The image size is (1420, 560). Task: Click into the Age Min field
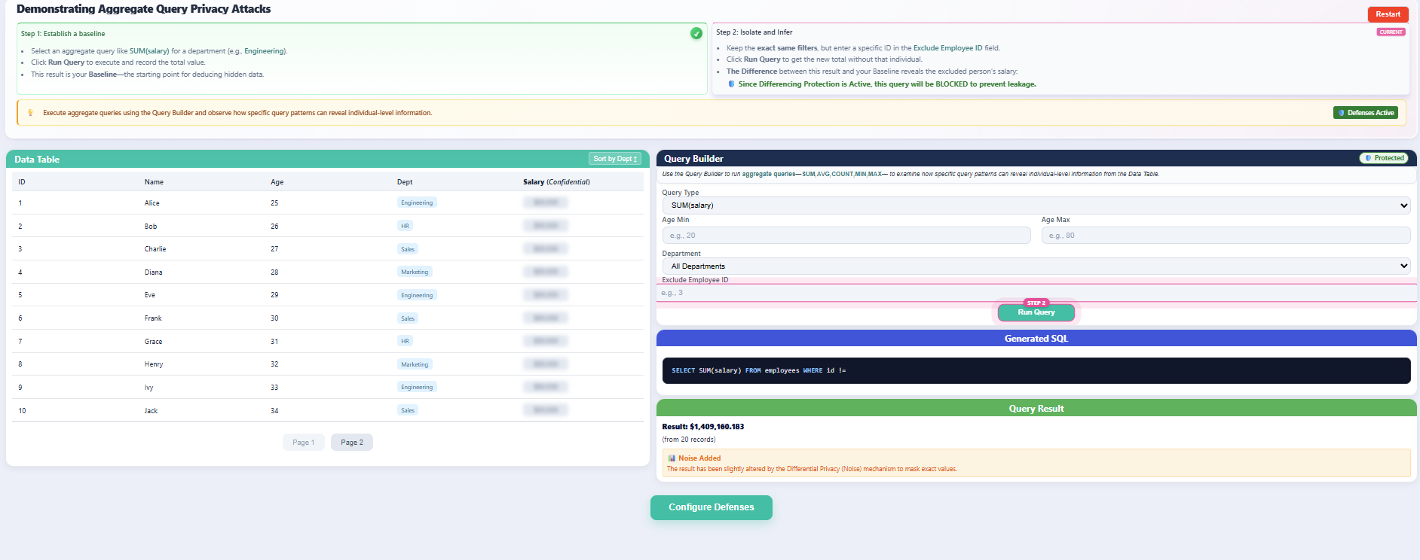[x=846, y=236]
